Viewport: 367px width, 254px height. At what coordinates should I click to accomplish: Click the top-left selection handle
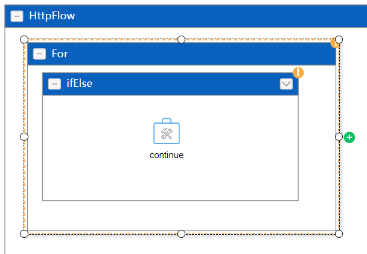(x=24, y=40)
